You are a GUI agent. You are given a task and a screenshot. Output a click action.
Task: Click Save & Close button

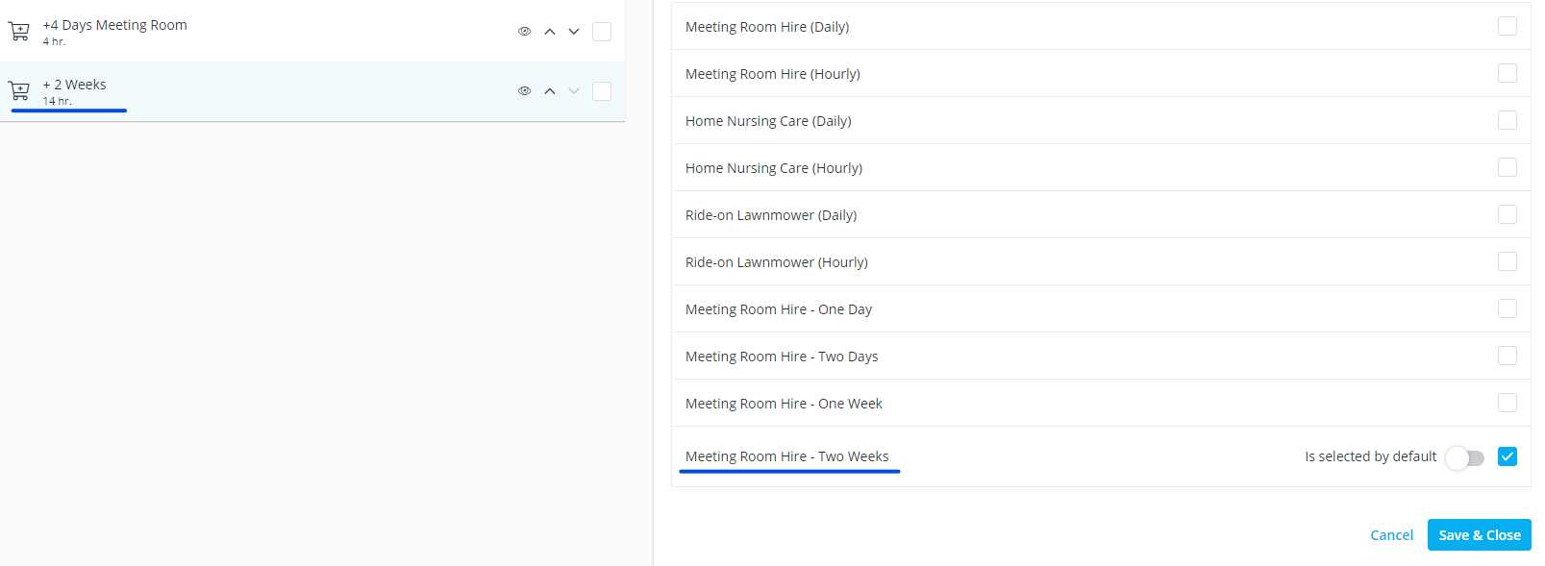1479,535
